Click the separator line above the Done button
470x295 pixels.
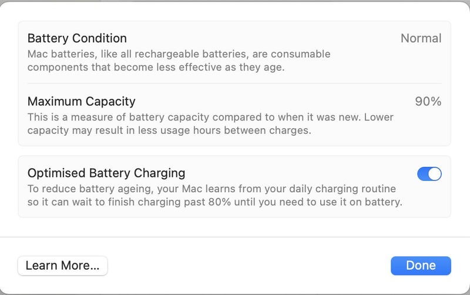pyautogui.click(x=235, y=237)
